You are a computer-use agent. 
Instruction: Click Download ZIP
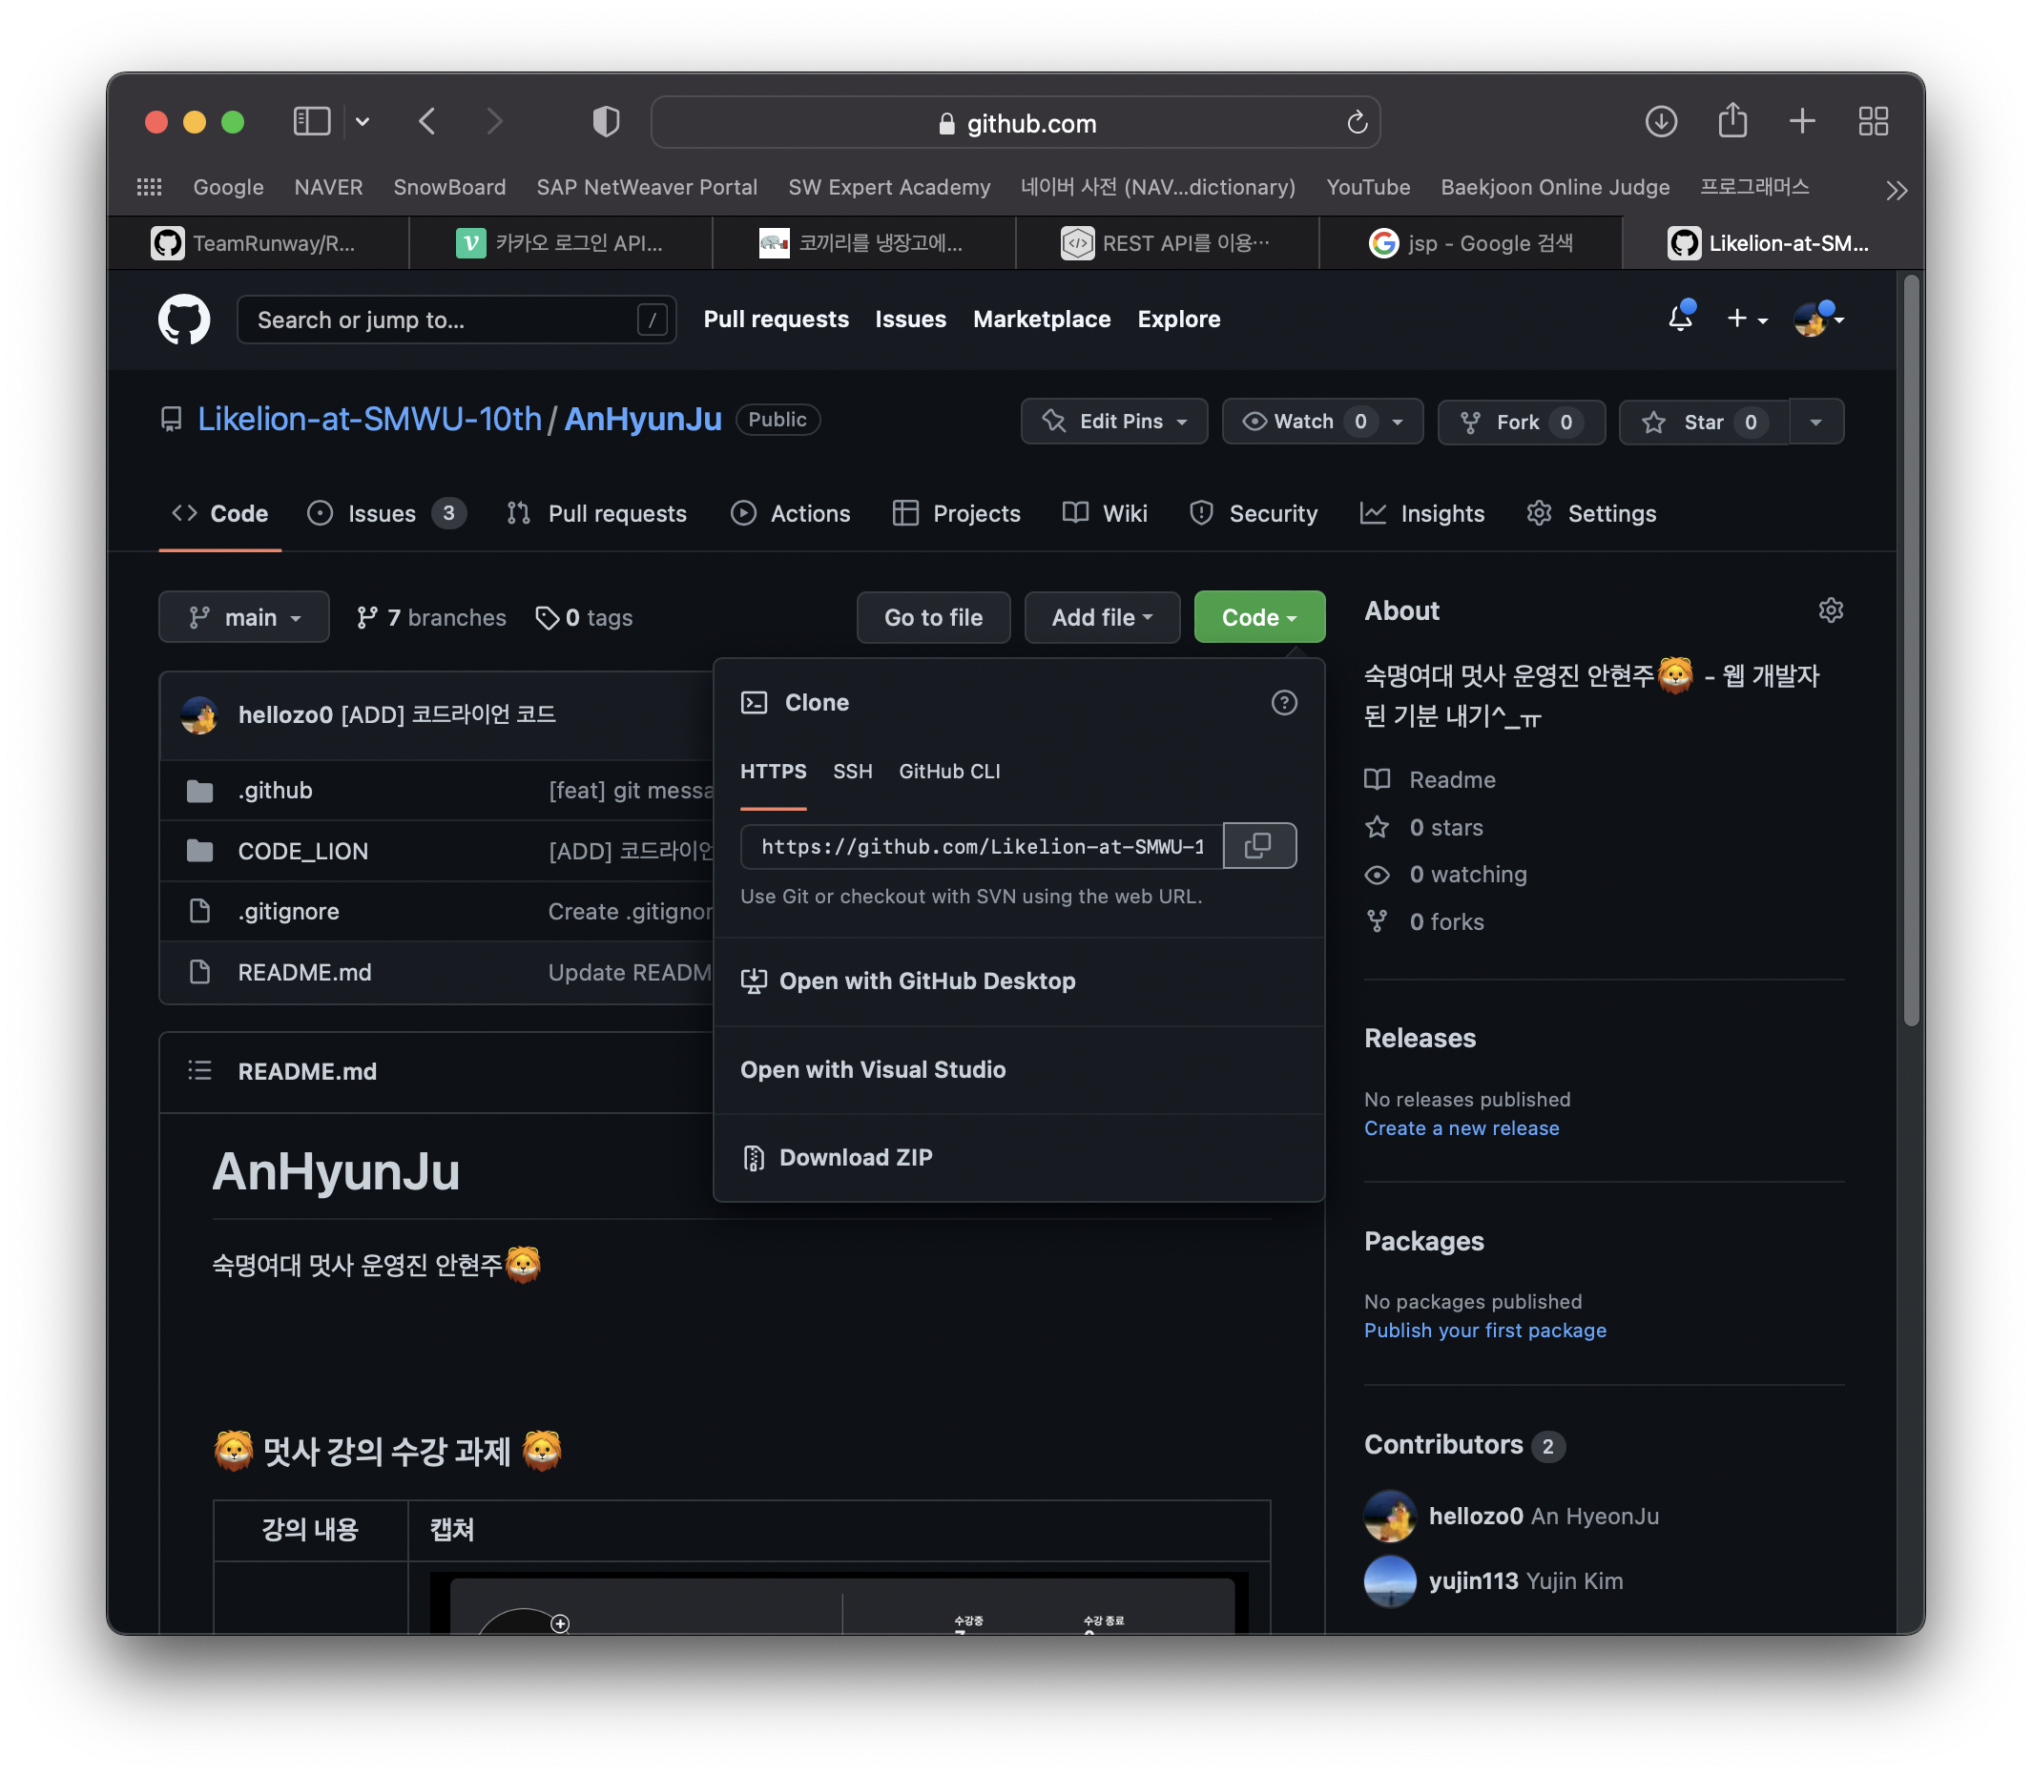tap(855, 1157)
